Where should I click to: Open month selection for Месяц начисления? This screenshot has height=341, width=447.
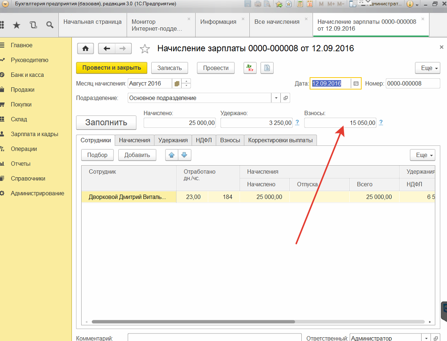coord(177,84)
